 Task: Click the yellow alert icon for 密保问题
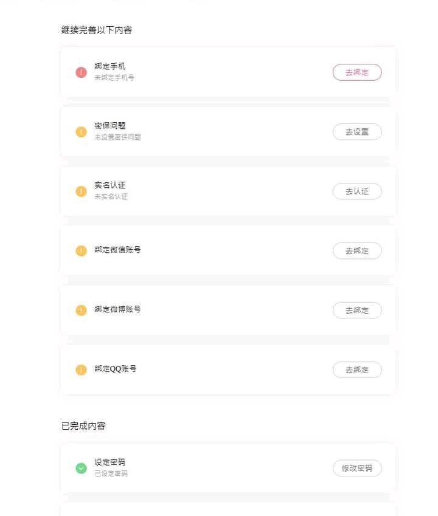pos(81,132)
